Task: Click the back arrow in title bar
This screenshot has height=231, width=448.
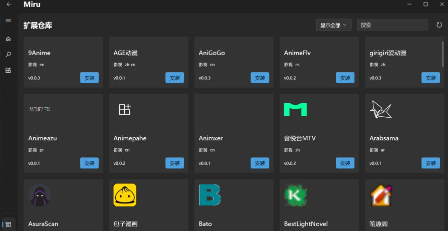Action: click(x=9, y=5)
